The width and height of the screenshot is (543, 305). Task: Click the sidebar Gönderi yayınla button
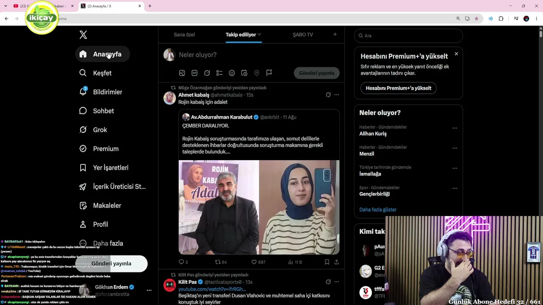coord(111,263)
